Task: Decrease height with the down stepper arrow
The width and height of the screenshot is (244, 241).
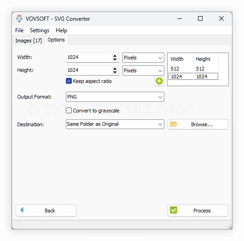Action: (x=115, y=72)
